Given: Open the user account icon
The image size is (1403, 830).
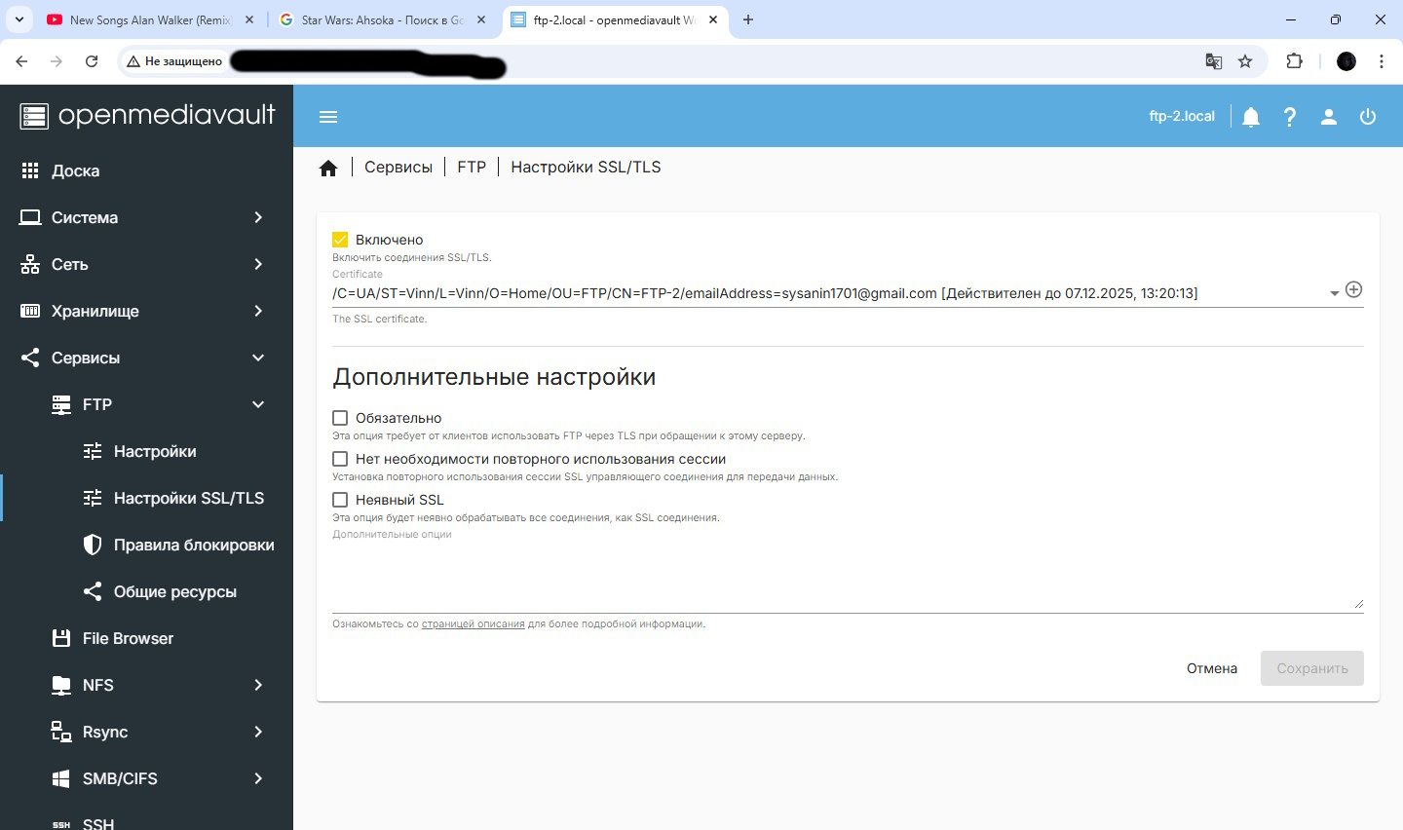Looking at the screenshot, I should pyautogui.click(x=1329, y=117).
